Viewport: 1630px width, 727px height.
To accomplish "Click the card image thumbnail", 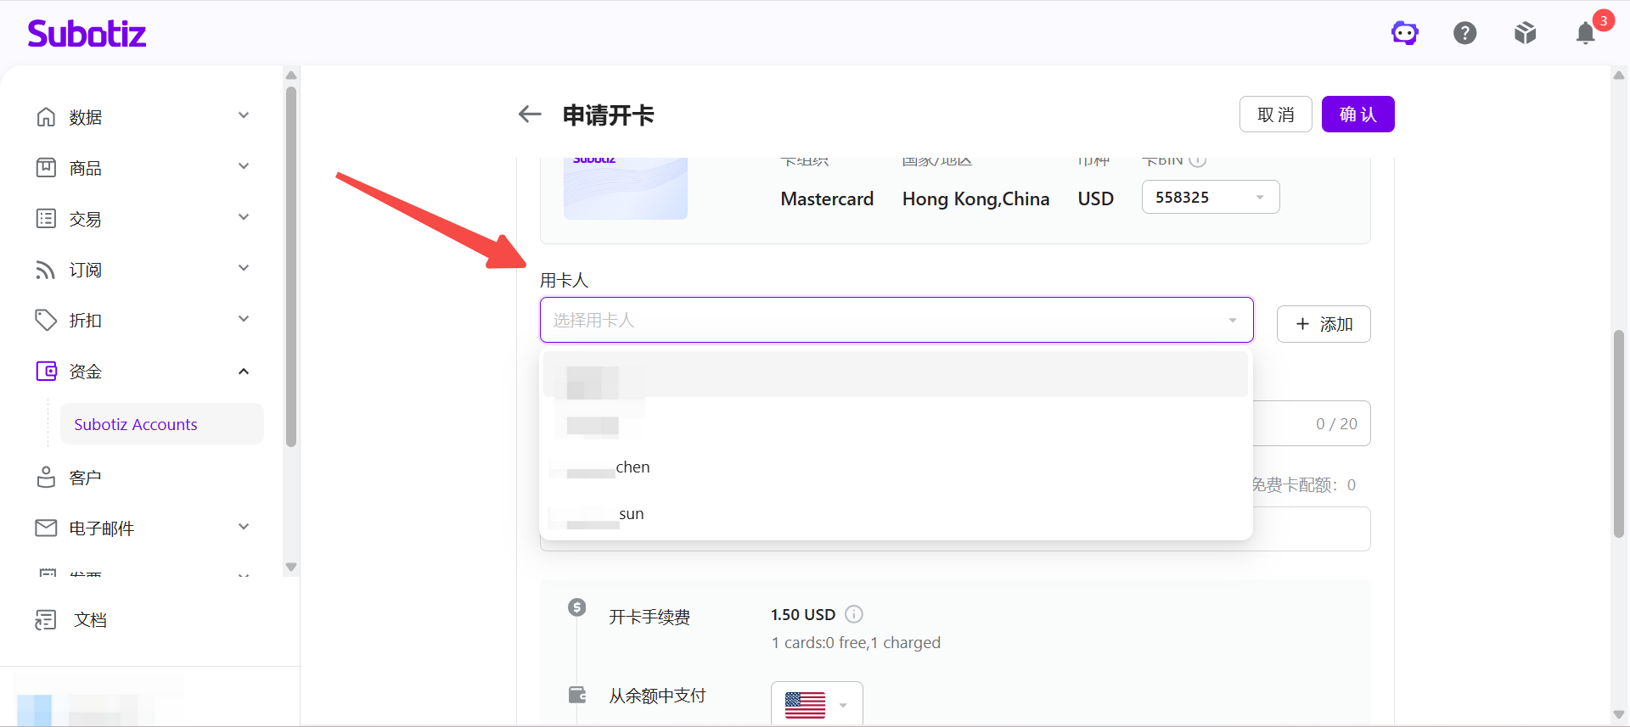I will point(626,188).
